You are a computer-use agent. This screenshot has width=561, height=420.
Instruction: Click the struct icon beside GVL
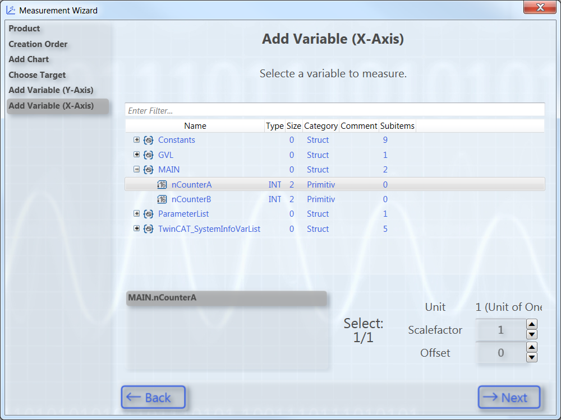tap(149, 155)
